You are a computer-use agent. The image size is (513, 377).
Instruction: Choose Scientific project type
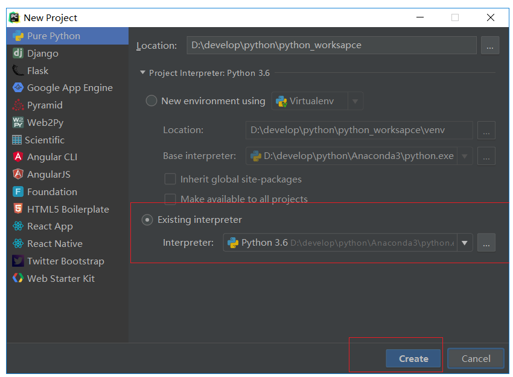pyautogui.click(x=68, y=140)
